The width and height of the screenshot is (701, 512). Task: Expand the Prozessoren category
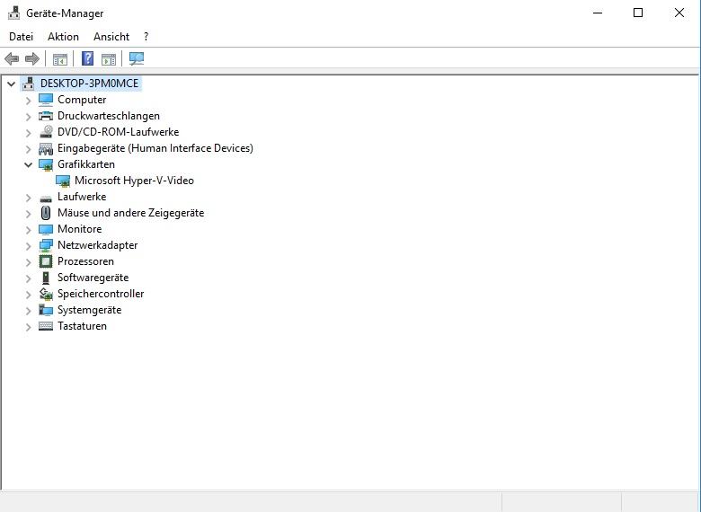point(28,261)
